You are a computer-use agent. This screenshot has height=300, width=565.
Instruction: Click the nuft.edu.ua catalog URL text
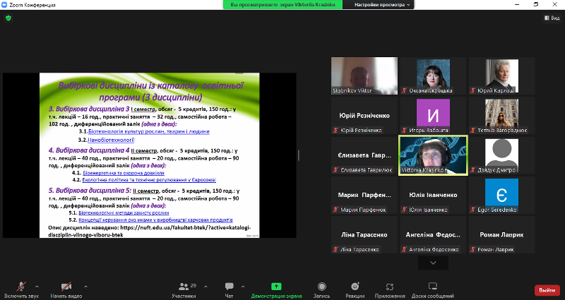[x=150, y=232]
